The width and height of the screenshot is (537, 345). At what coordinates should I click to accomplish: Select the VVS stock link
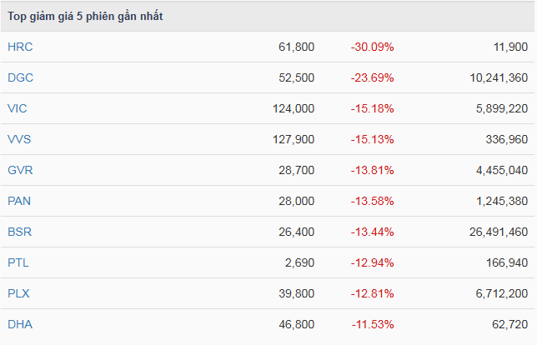(x=19, y=139)
